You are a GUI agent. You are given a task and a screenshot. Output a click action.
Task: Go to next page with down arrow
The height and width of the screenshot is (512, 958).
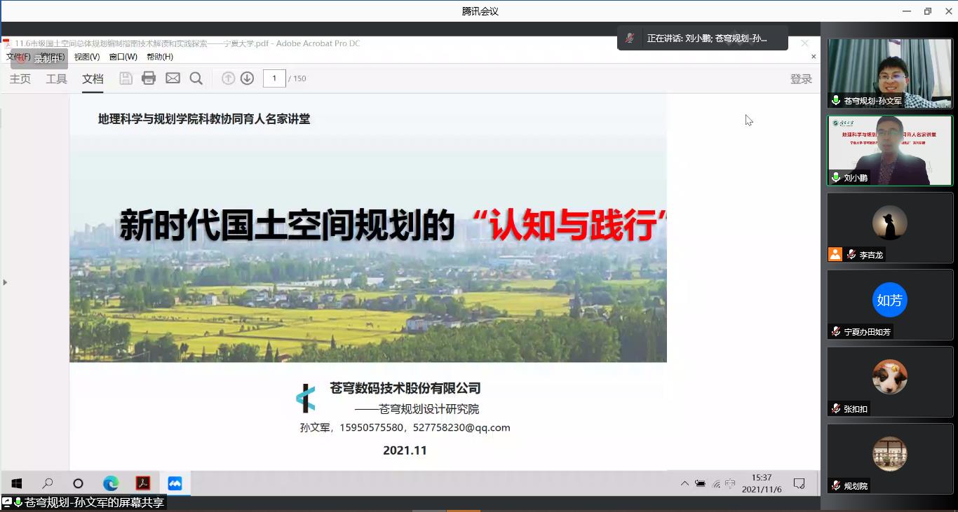247,78
